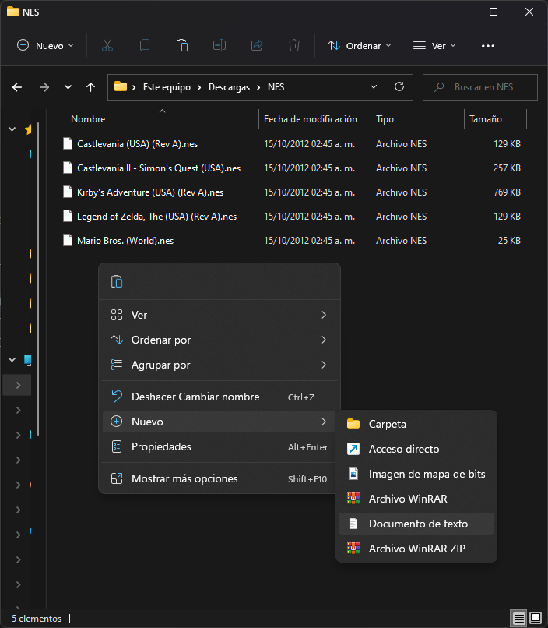
Task: Go forward with the right arrow
Action: [44, 87]
